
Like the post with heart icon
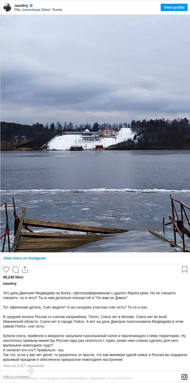6,269
